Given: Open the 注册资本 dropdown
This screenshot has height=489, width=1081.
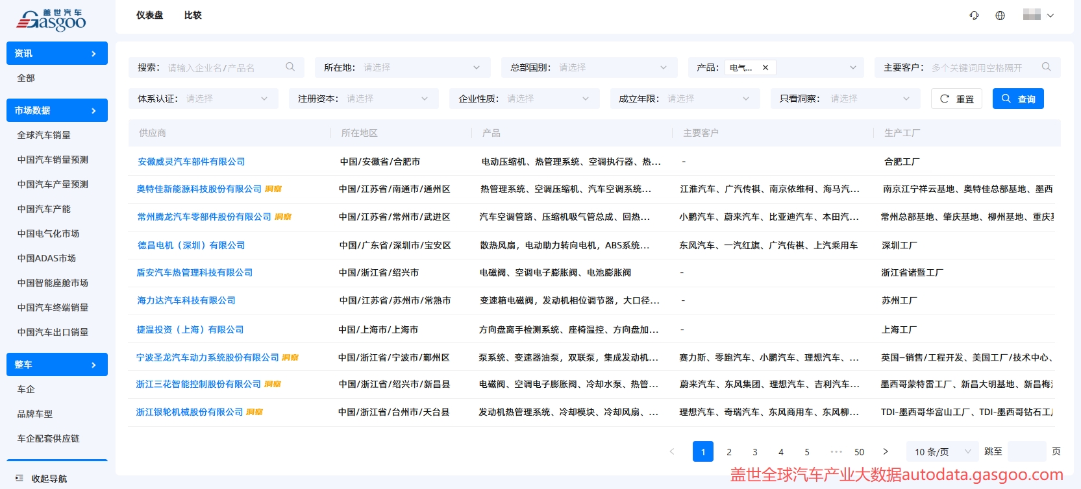Looking at the screenshot, I should pyautogui.click(x=364, y=99).
